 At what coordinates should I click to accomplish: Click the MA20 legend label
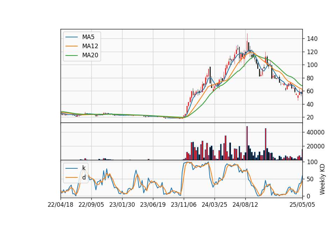[x=90, y=56]
